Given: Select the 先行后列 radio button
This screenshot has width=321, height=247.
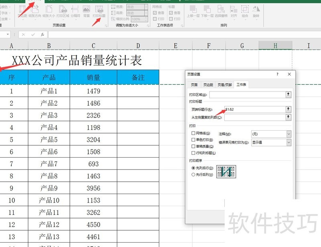Looking at the screenshot, I should point(193,174).
